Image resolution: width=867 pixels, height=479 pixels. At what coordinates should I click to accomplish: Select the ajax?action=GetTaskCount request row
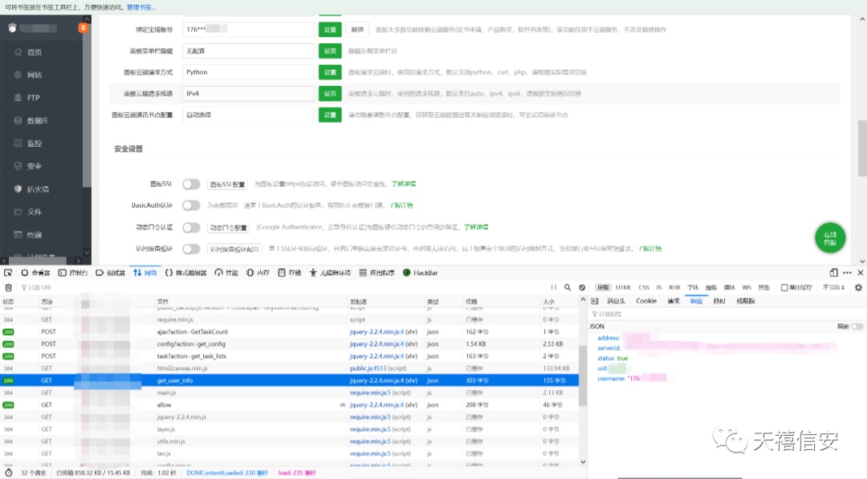pyautogui.click(x=290, y=332)
